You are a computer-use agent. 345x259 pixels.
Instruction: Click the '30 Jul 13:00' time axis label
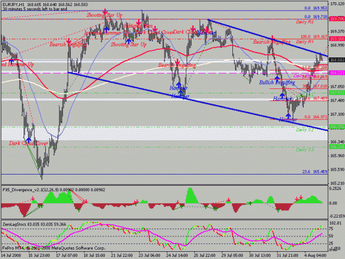[260, 255]
